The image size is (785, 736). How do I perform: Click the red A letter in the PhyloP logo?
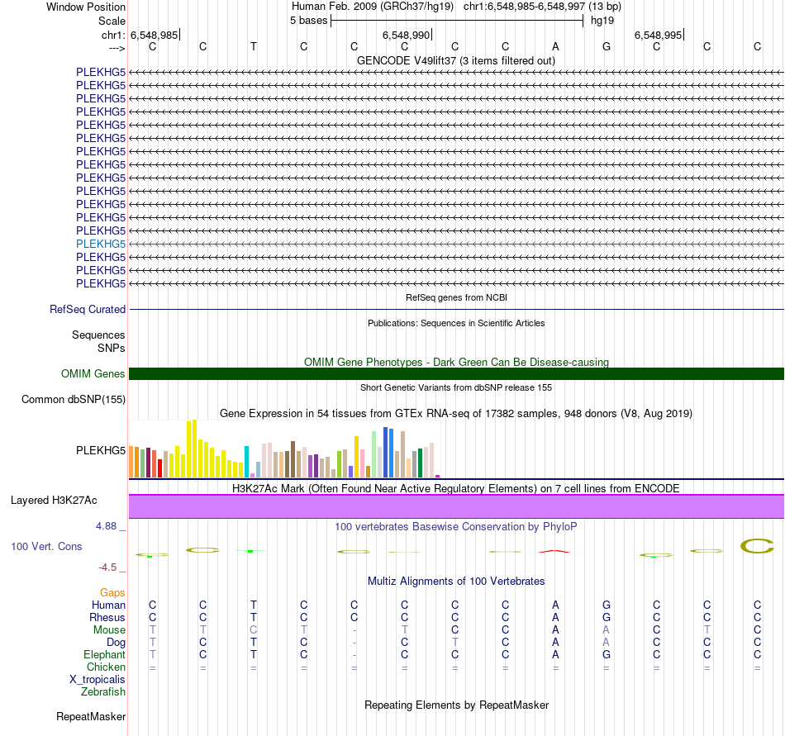[554, 551]
